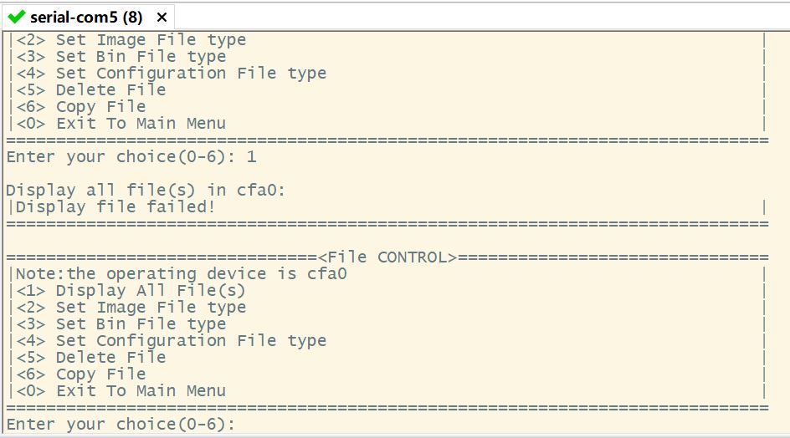Viewport: 790px width, 438px height.
Task: Click first '<0> Exit To Main Menu' line before choice 1 prompt
Action: tap(121, 123)
